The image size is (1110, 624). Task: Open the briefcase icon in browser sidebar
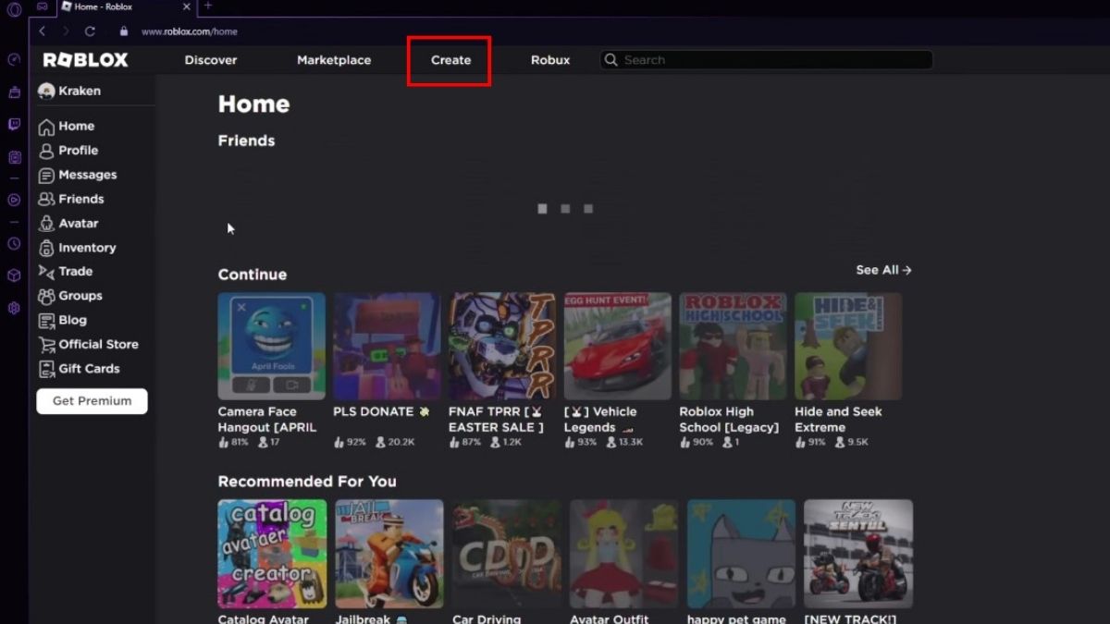click(x=14, y=92)
